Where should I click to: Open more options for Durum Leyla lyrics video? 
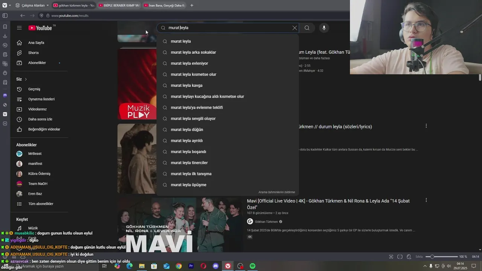point(426,126)
